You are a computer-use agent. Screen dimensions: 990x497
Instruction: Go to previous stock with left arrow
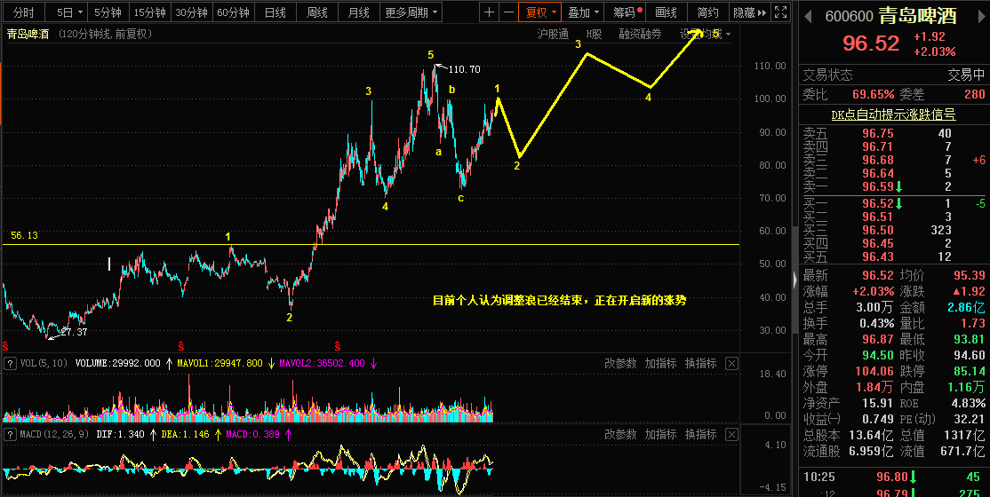click(808, 16)
